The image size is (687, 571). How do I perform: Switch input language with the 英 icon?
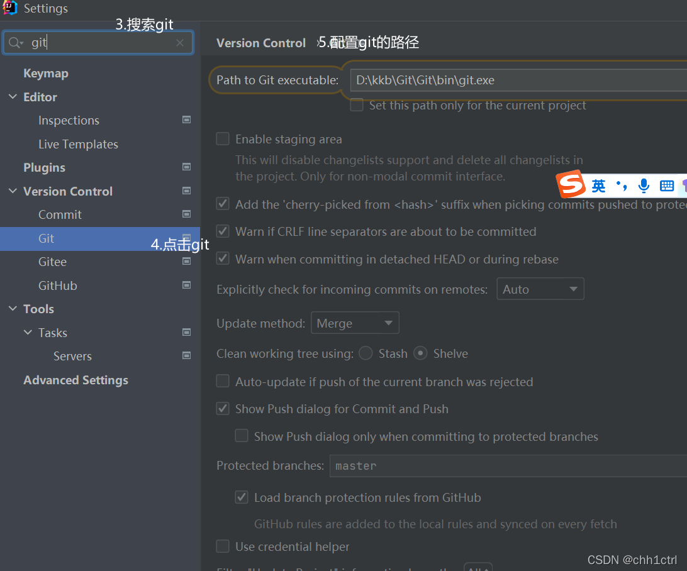click(x=598, y=186)
